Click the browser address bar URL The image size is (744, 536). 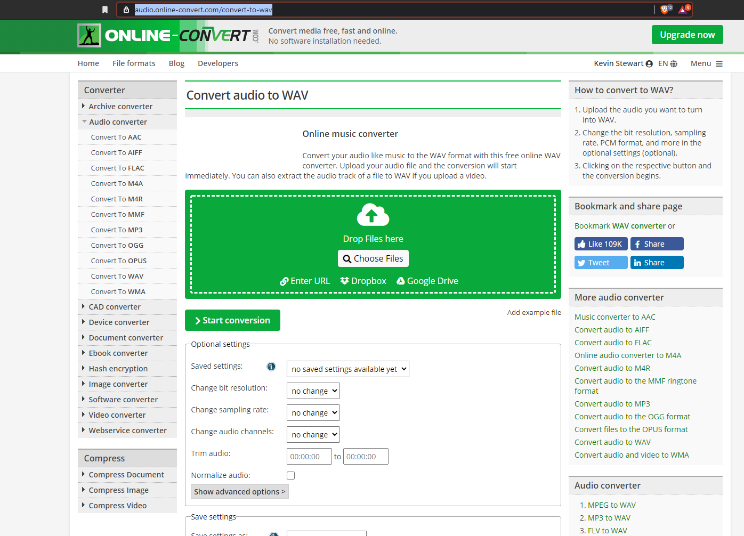(204, 10)
